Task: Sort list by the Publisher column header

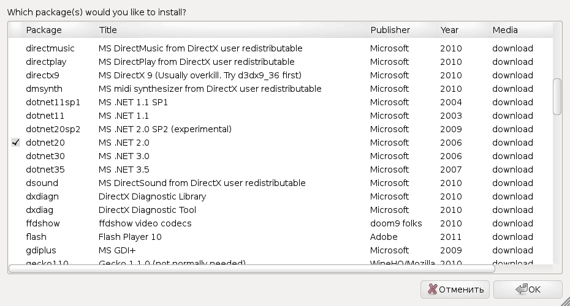Action: click(390, 30)
